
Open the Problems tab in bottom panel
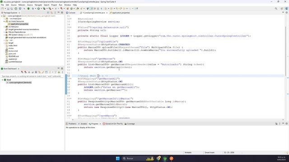(71, 124)
